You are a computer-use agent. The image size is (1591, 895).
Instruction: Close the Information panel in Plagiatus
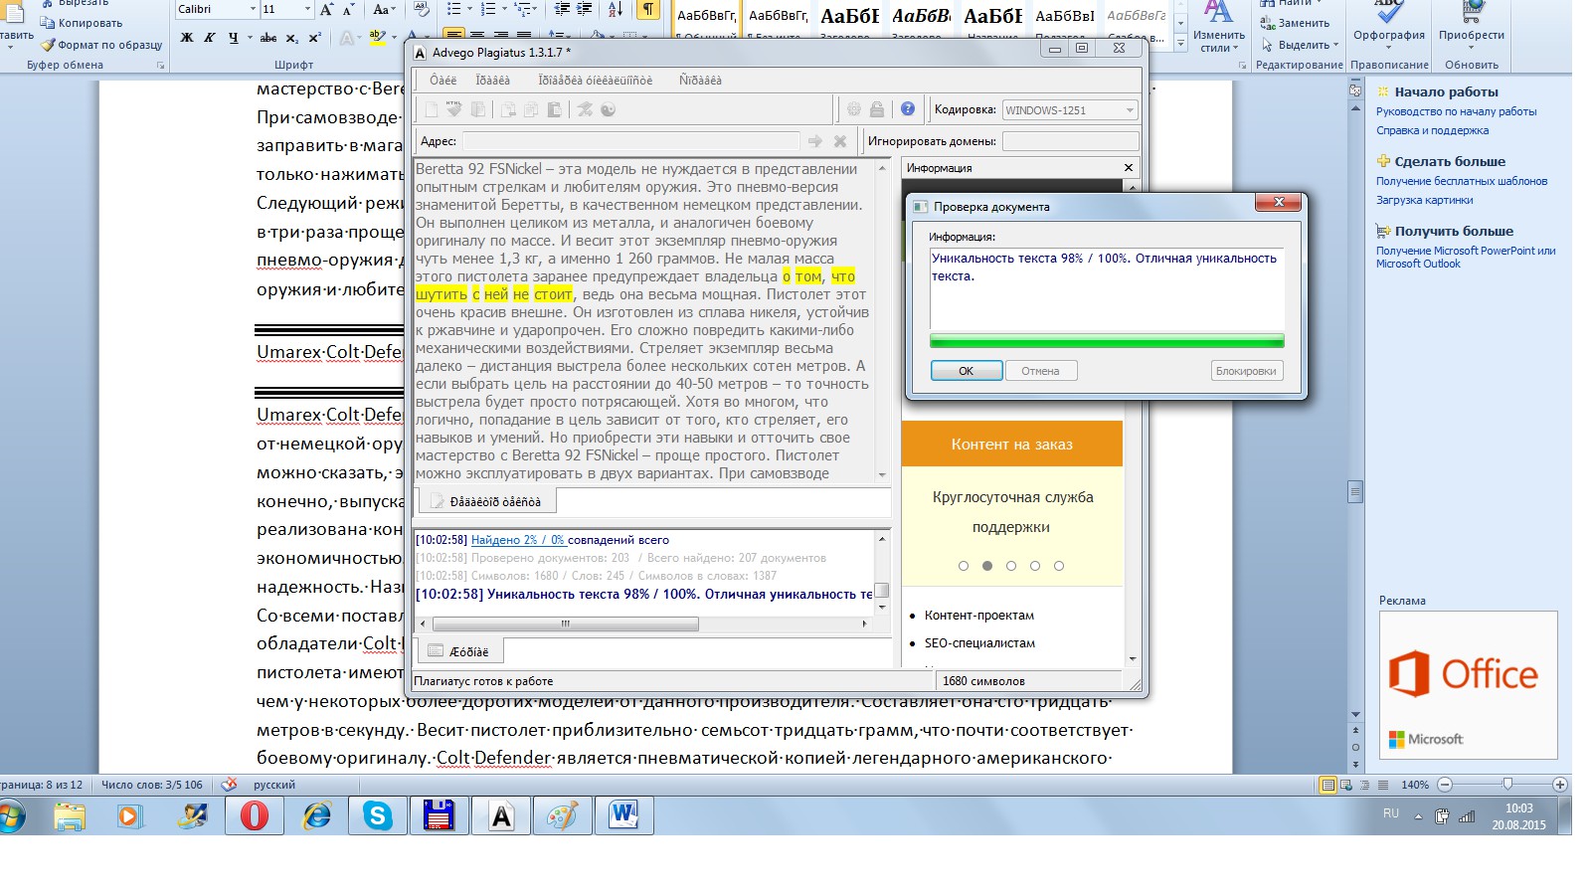1129,168
